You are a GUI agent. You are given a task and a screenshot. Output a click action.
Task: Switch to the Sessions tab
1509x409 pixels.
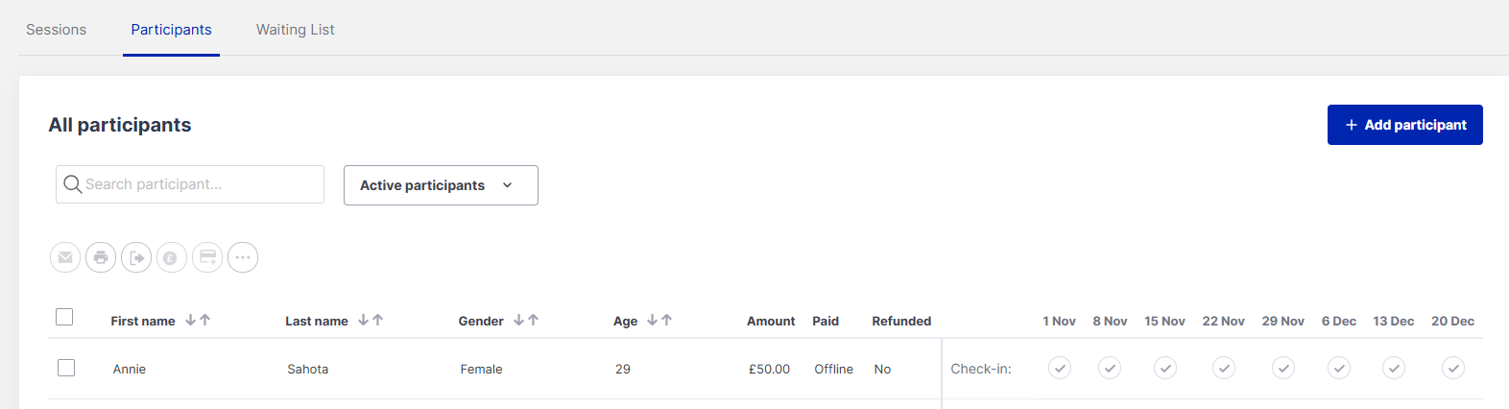pyautogui.click(x=57, y=30)
